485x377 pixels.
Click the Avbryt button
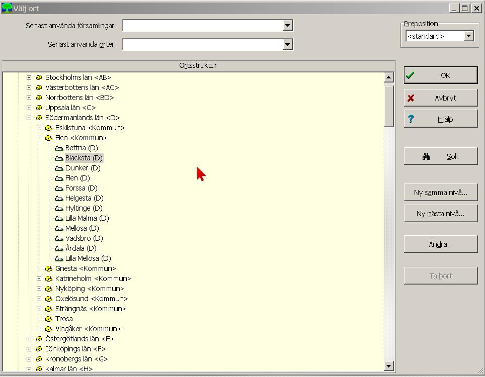(x=441, y=98)
